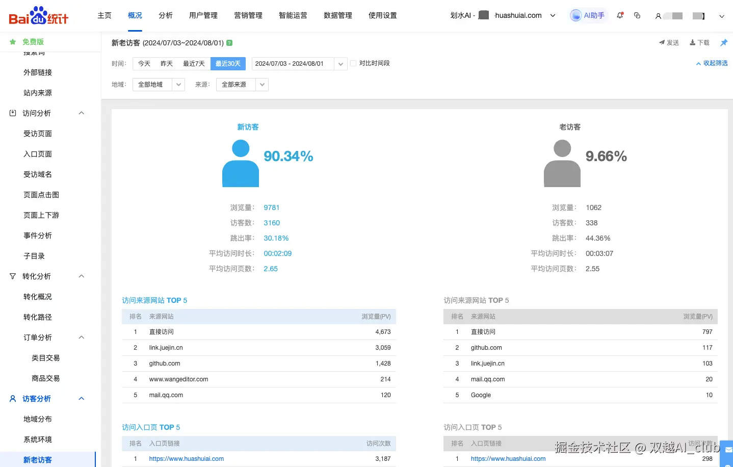
Task: Click the blue mail widget at bottom right
Action: [x=728, y=451]
